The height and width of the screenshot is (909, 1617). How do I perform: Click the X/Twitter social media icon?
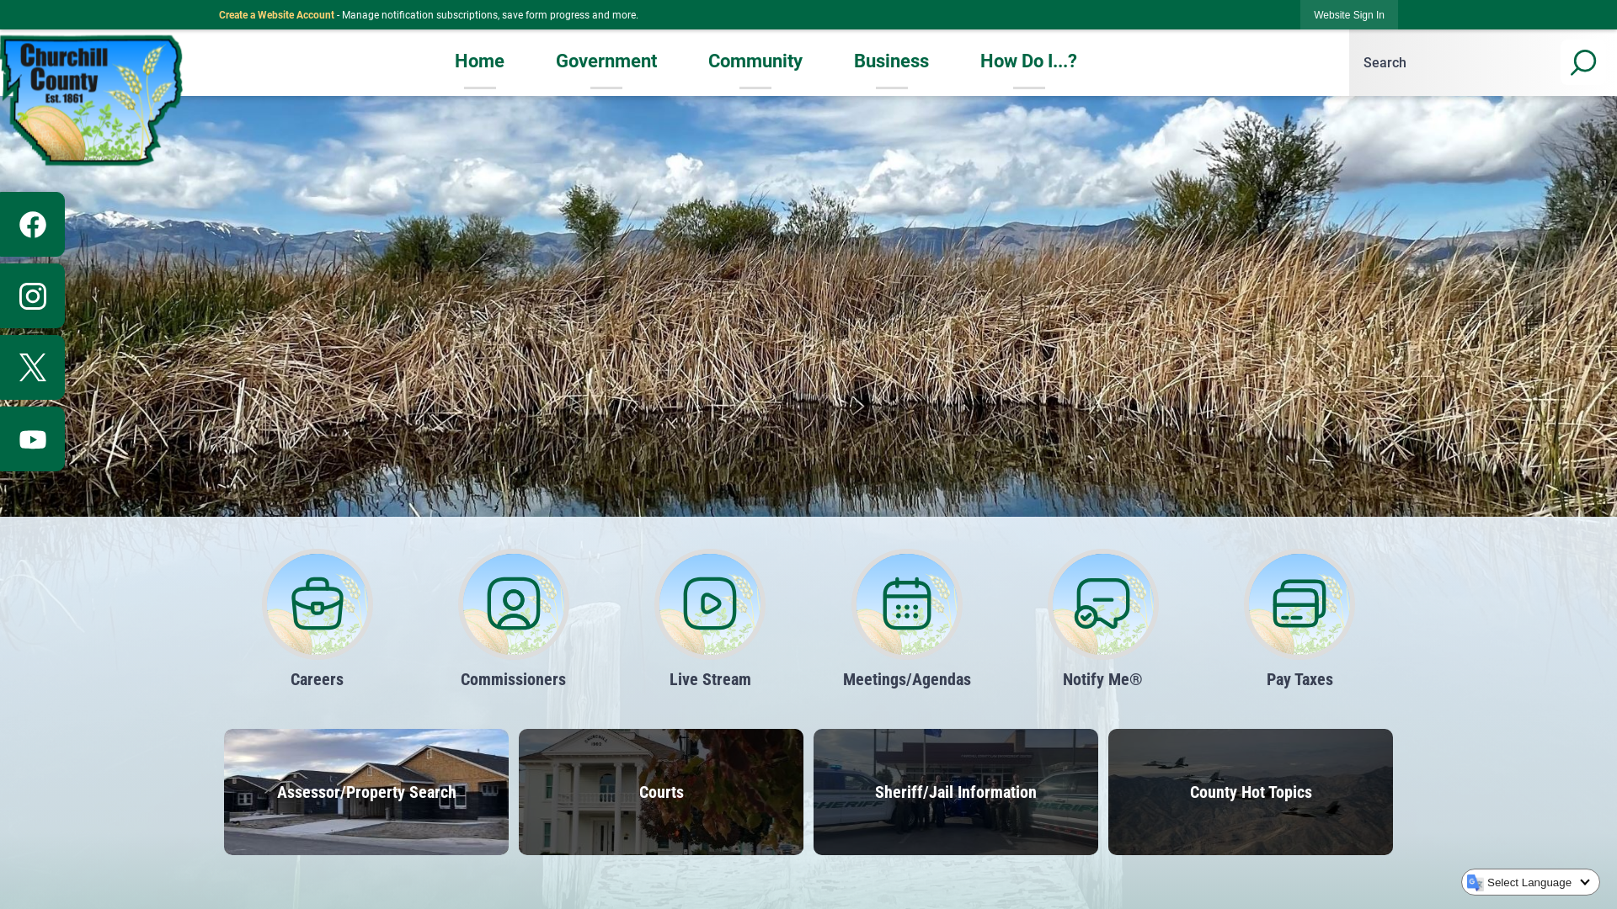(x=32, y=367)
